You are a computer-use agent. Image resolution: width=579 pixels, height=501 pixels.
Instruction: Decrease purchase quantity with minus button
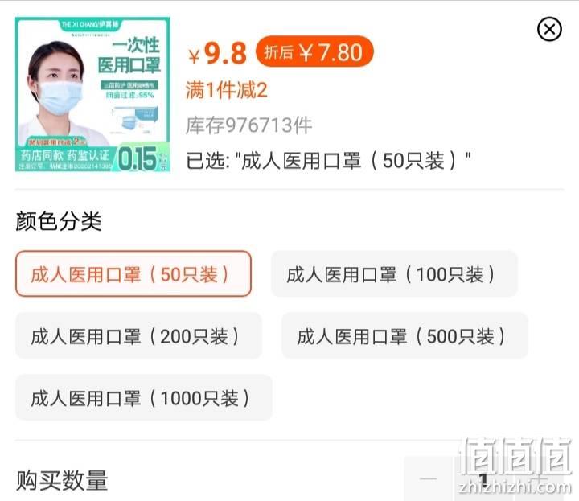coord(429,478)
